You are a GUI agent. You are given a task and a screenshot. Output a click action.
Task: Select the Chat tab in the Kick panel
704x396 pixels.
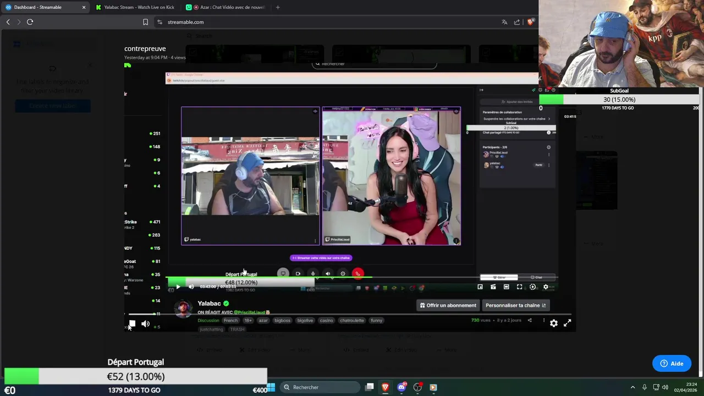(537, 277)
